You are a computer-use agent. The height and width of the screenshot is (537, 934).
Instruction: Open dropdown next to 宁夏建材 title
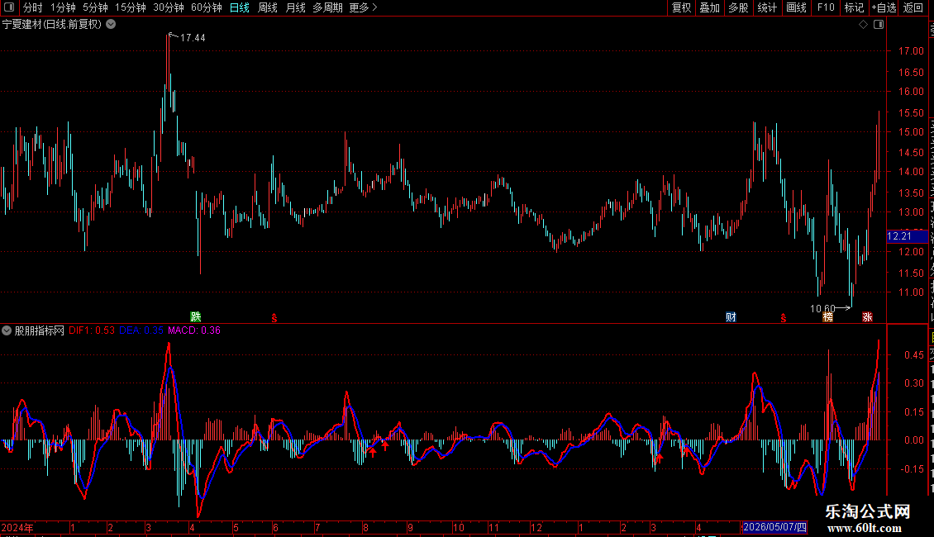(111, 25)
